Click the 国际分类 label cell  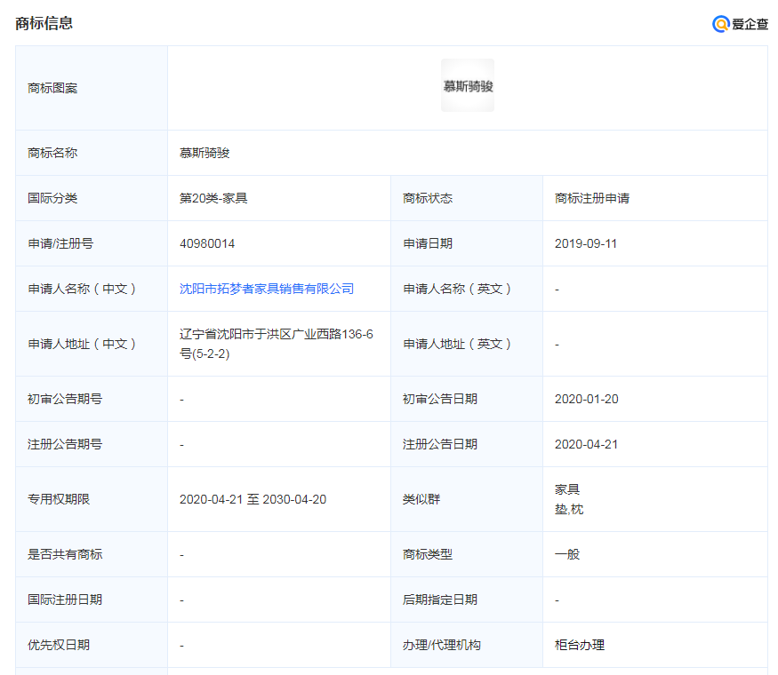click(92, 198)
